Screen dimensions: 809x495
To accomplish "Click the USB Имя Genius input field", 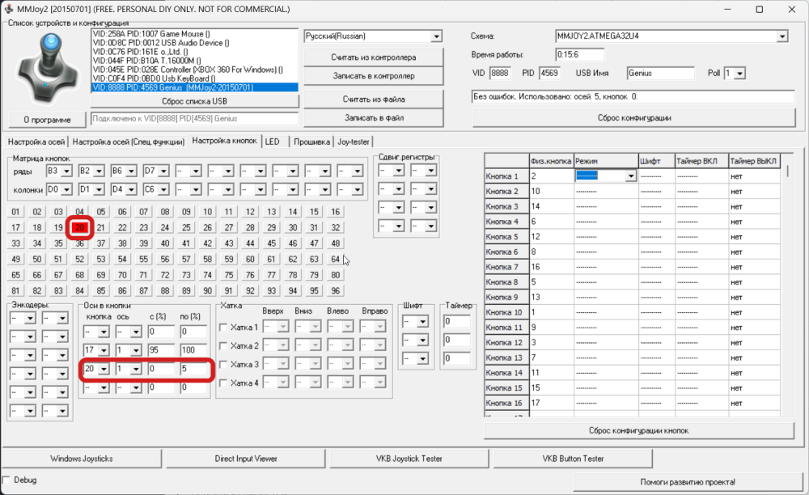I will 659,74.
